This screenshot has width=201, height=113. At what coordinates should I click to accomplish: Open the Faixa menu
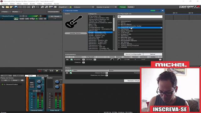(x=26, y=4)
